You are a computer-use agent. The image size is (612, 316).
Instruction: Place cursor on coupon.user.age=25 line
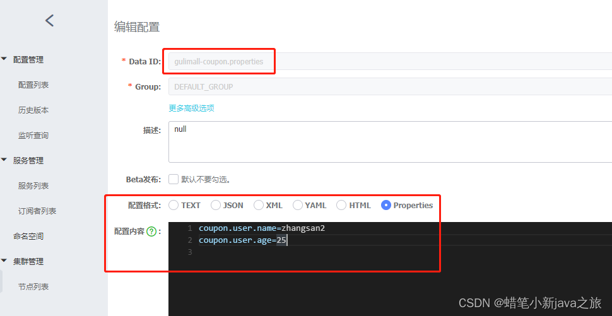point(242,240)
